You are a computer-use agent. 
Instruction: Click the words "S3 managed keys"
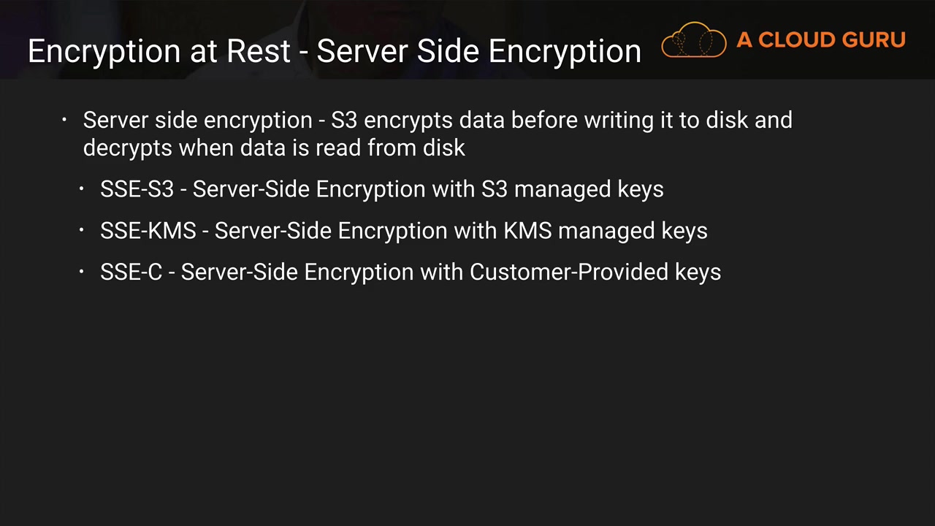(x=572, y=189)
